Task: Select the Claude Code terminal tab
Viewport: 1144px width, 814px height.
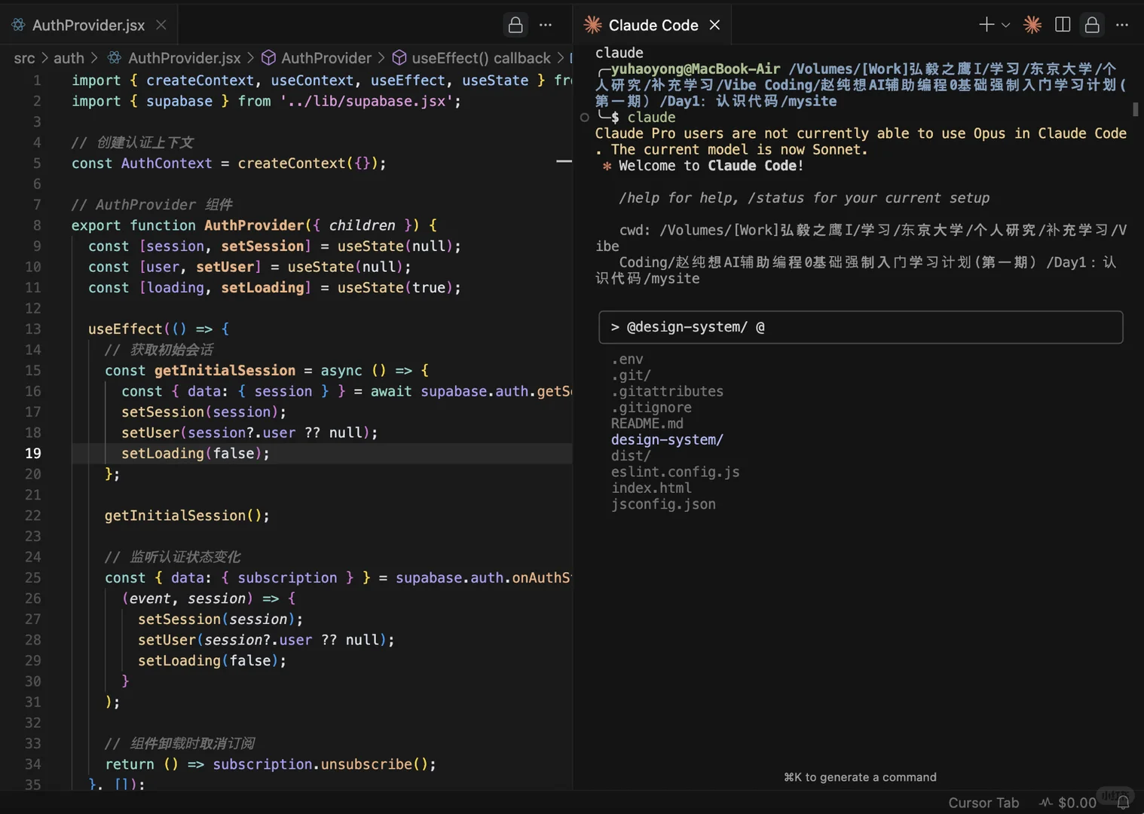Action: click(653, 25)
